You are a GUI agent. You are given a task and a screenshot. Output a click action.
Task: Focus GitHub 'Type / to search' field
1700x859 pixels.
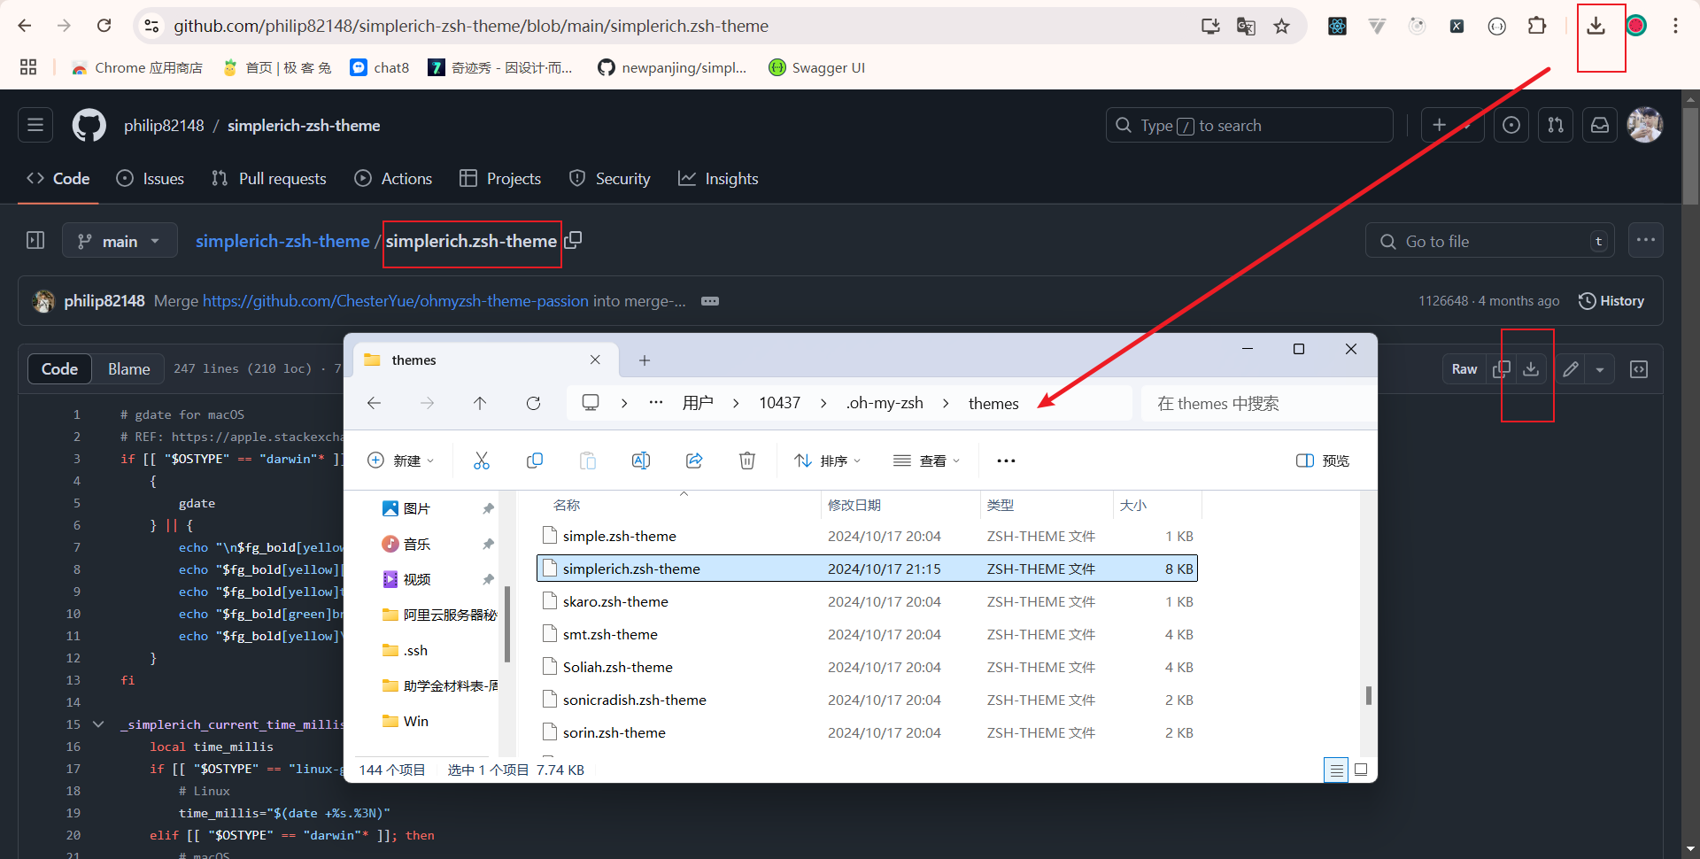tap(1249, 126)
